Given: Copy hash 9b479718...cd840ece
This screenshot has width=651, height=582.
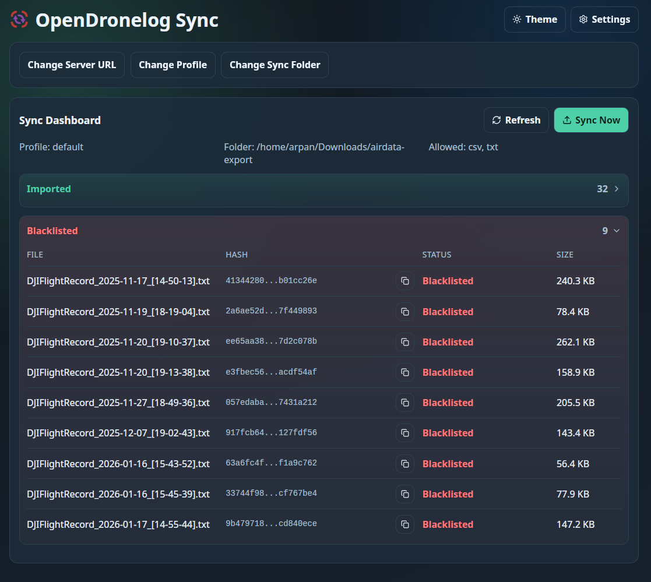Looking at the screenshot, I should point(405,524).
